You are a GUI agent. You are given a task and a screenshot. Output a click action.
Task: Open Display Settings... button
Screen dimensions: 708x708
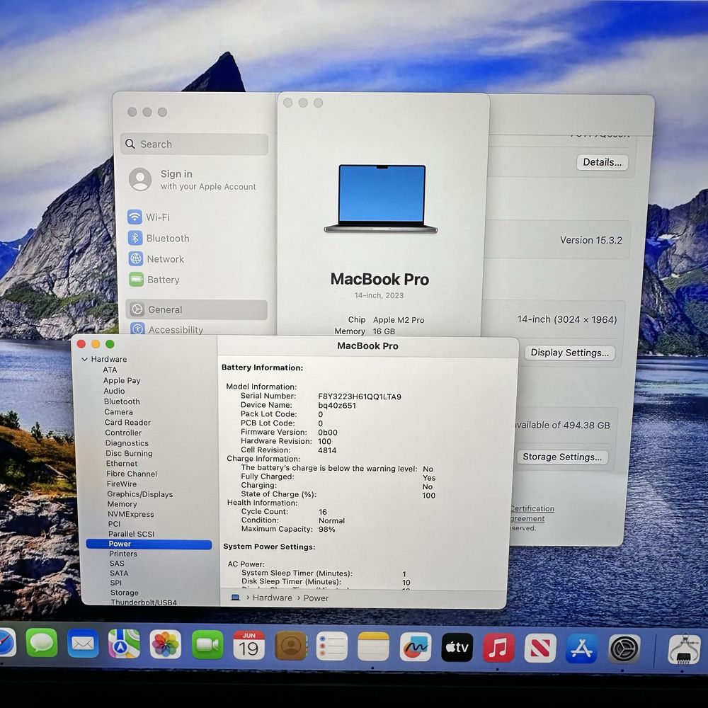[569, 353]
